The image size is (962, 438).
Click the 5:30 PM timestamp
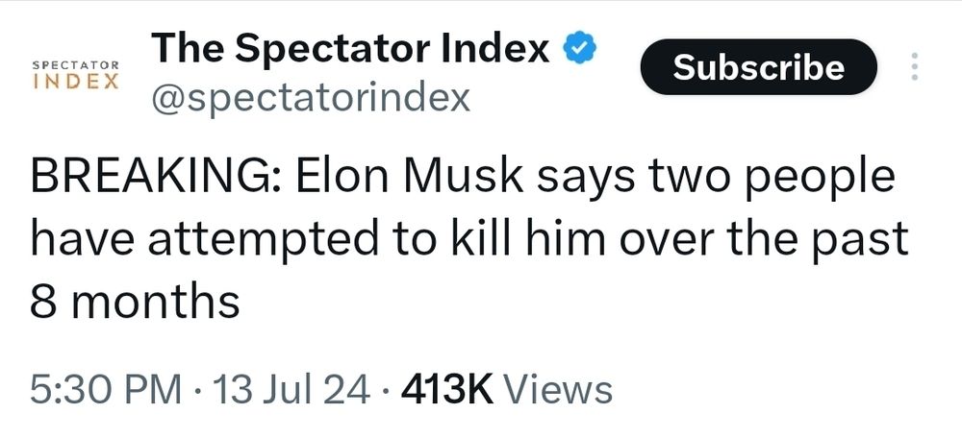coord(106,390)
